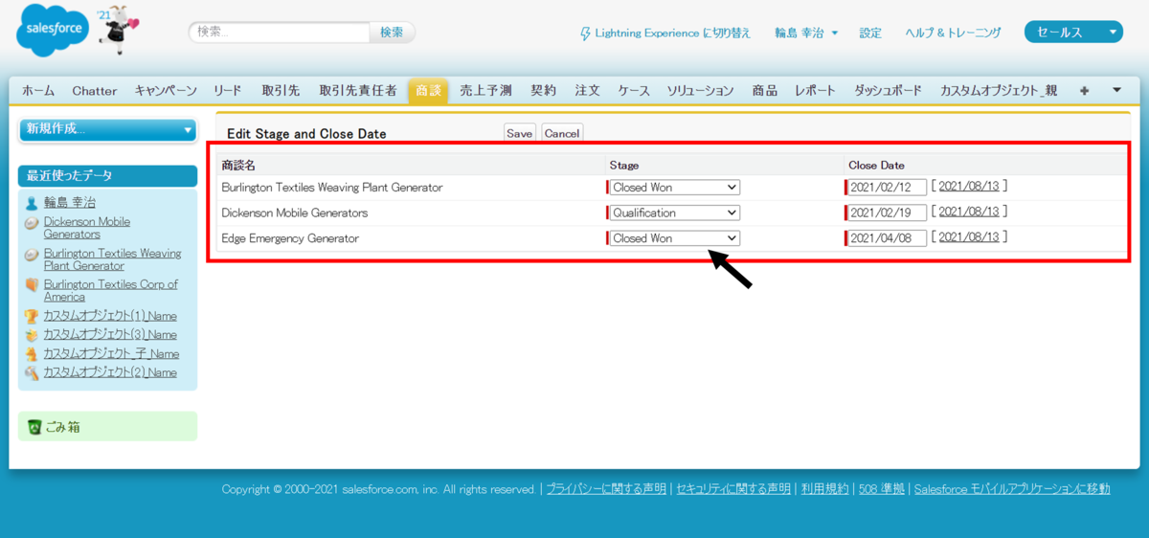Image resolution: width=1149 pixels, height=538 pixels.
Task: Open the 売上予測 tab
Action: [485, 91]
